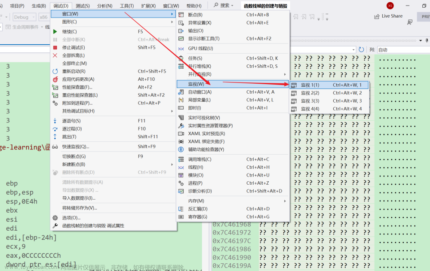
Task: Click the green Continue (继续) play icon
Action: [55, 31]
